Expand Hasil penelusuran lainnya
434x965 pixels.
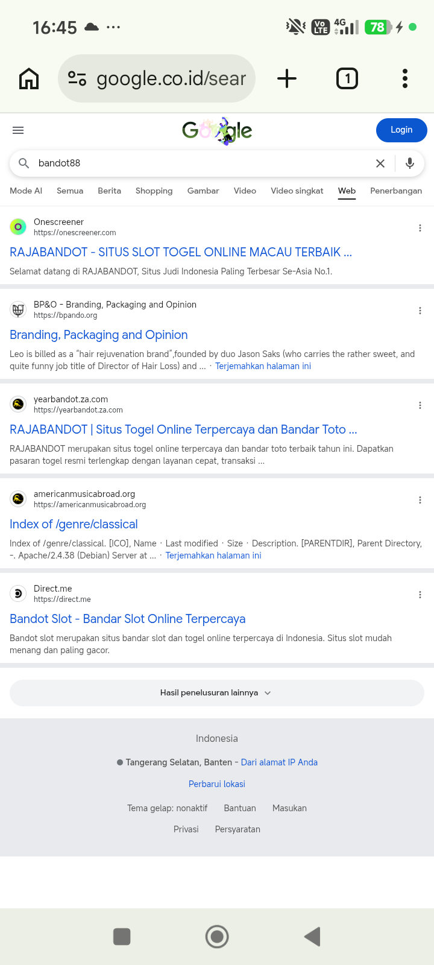[x=217, y=693]
